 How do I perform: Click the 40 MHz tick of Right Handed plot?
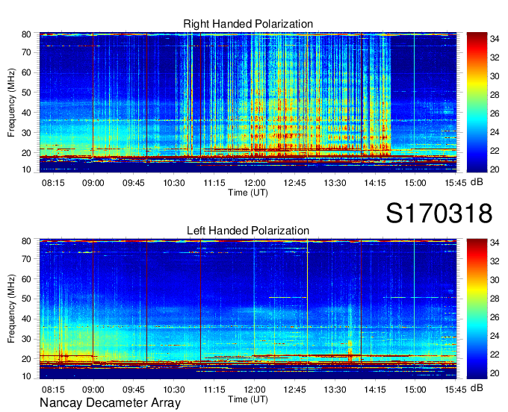(x=26, y=113)
